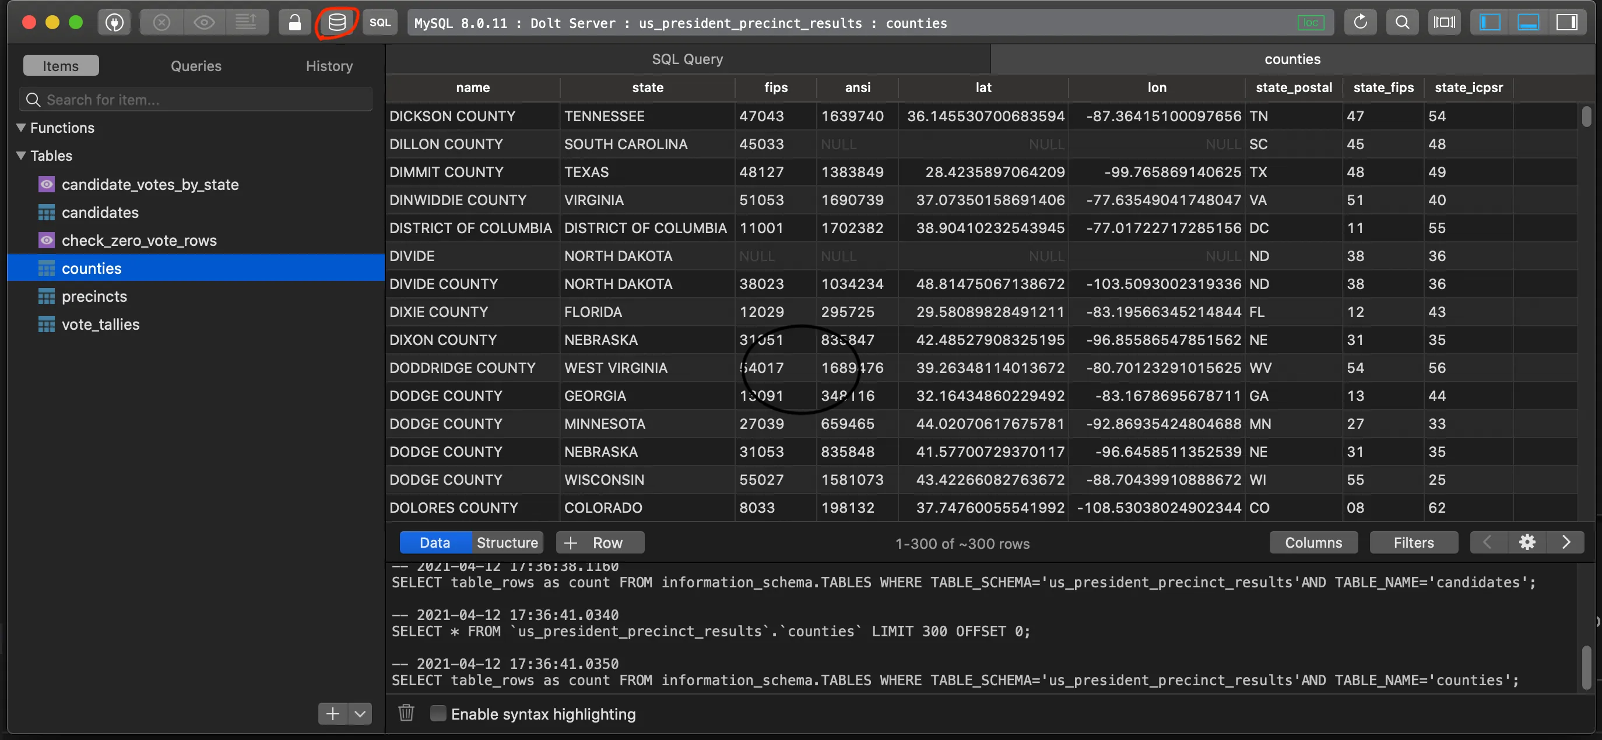The width and height of the screenshot is (1602, 740).
Task: Click the SQL query editor icon
Action: coord(380,22)
